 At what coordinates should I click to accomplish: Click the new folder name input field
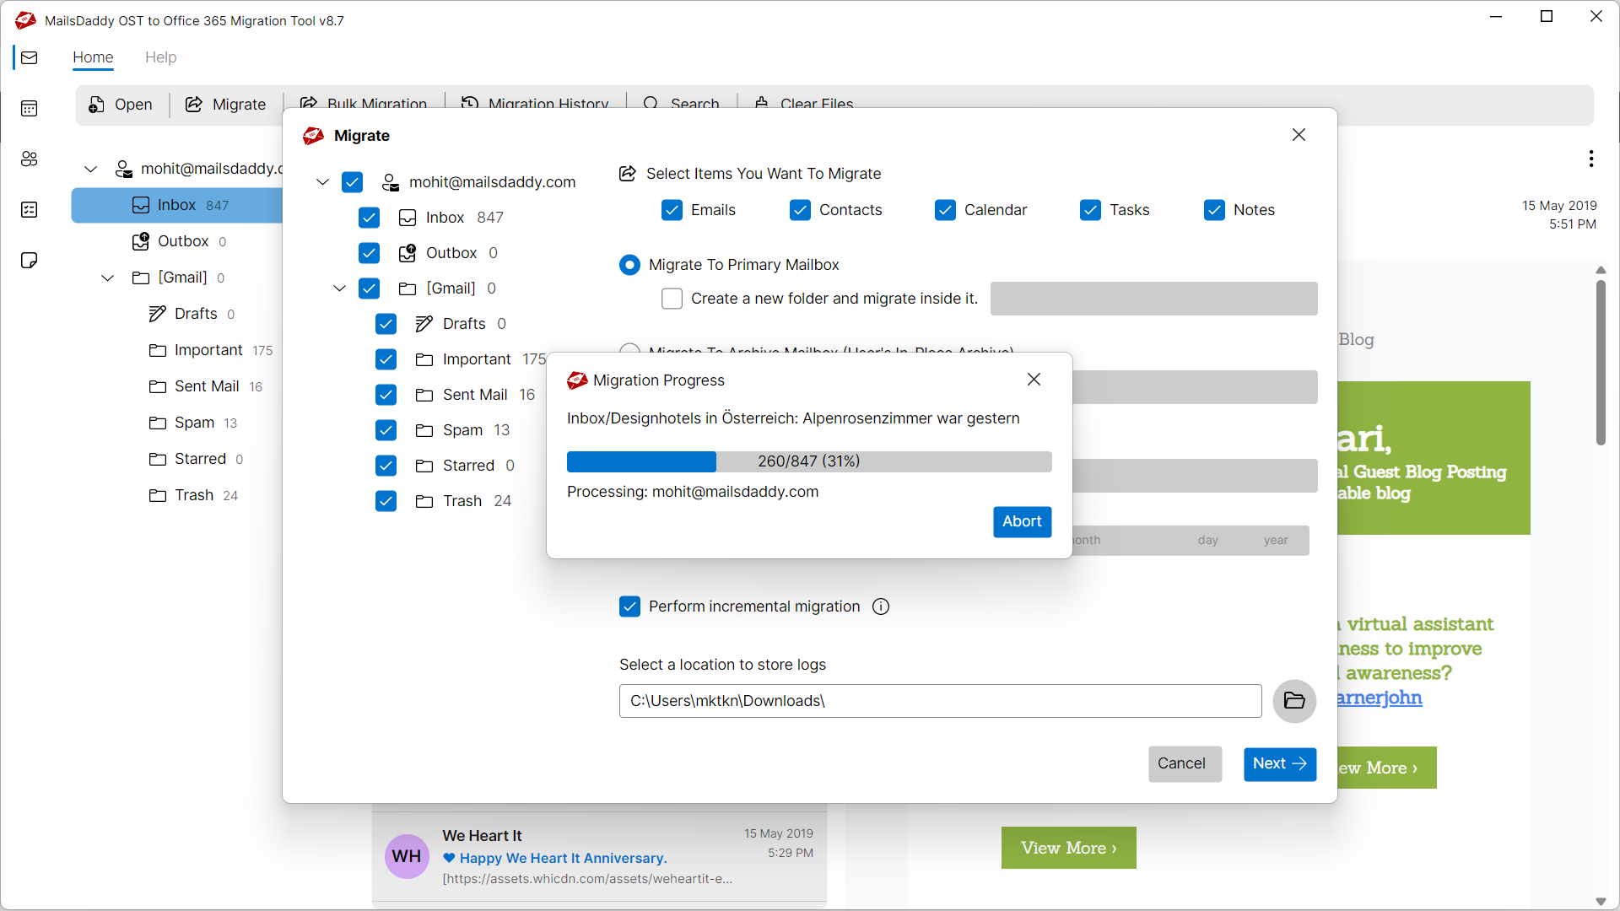click(1153, 299)
